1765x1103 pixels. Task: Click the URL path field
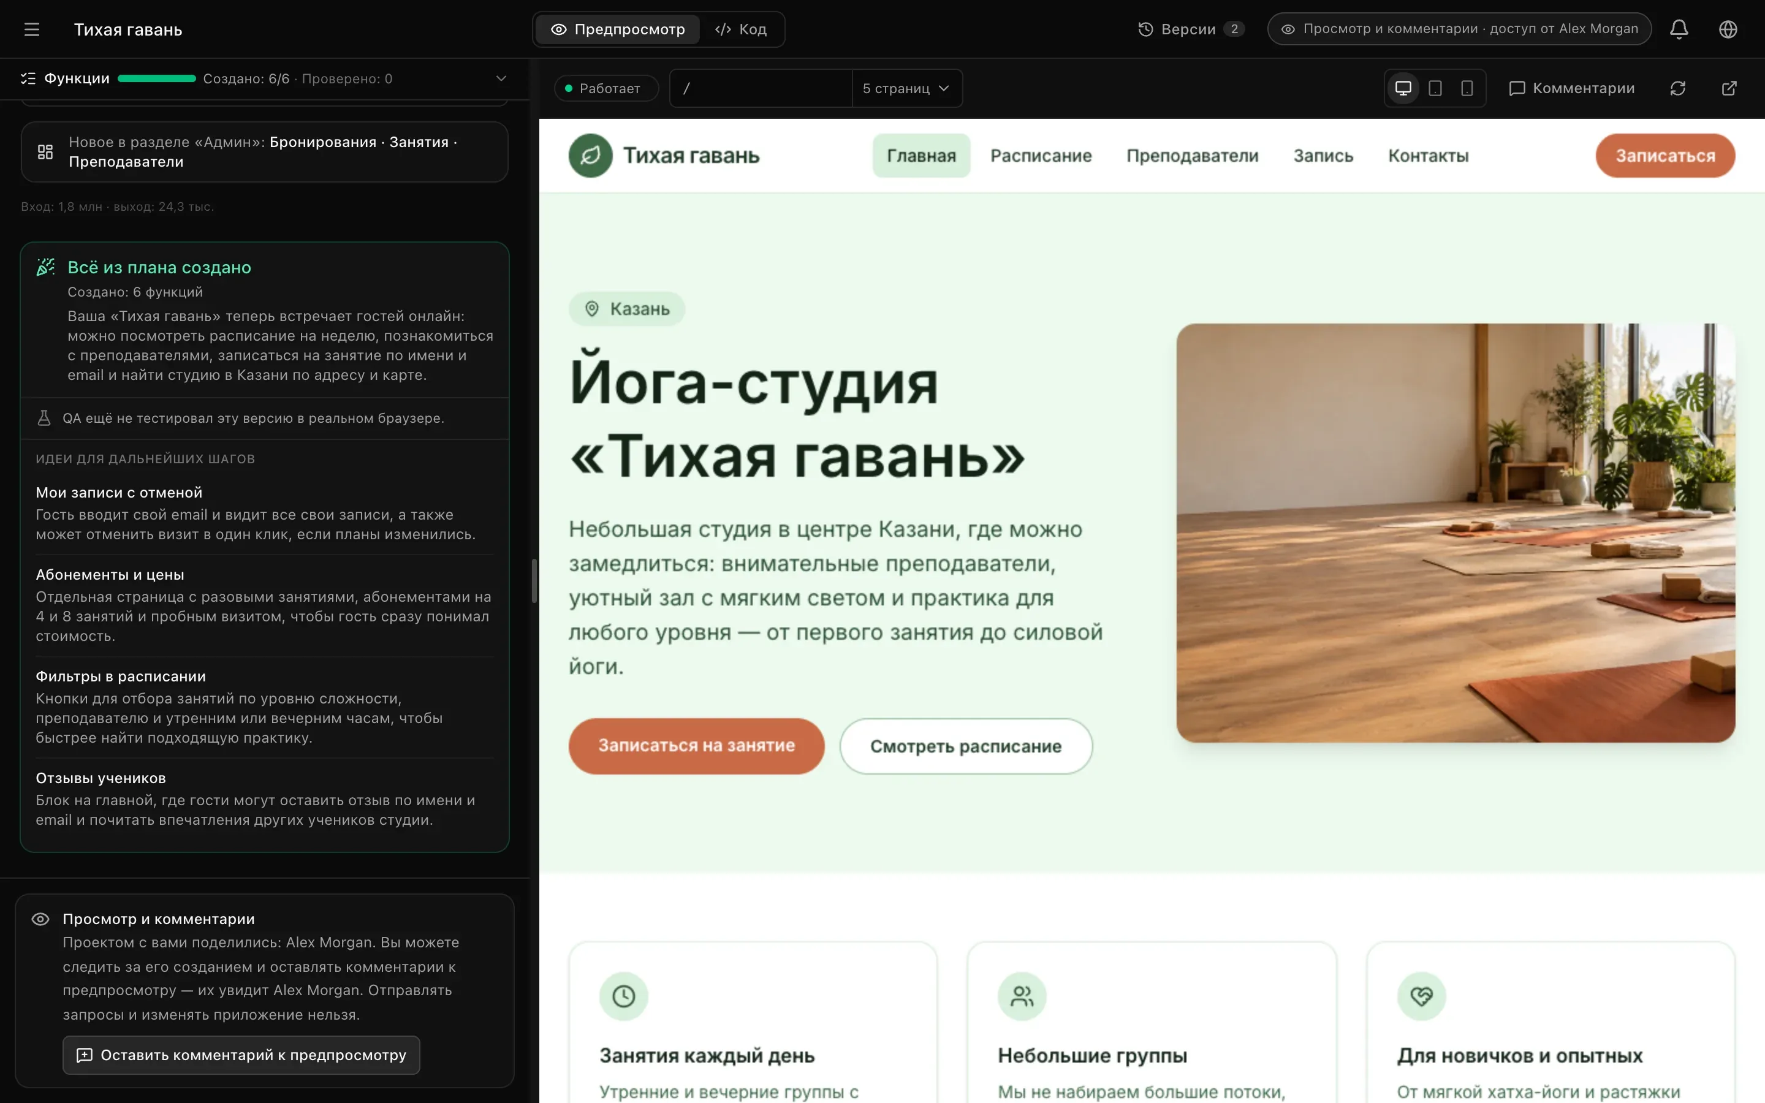pos(761,88)
